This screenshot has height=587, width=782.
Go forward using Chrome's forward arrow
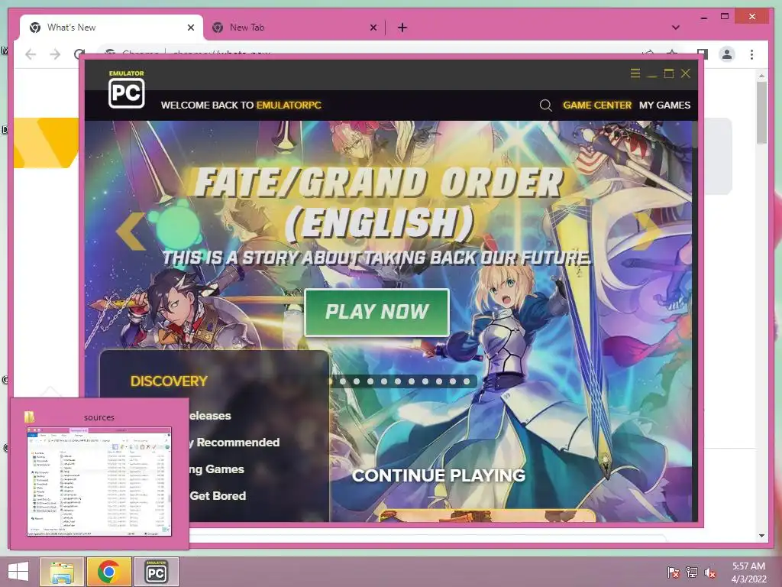coord(55,54)
